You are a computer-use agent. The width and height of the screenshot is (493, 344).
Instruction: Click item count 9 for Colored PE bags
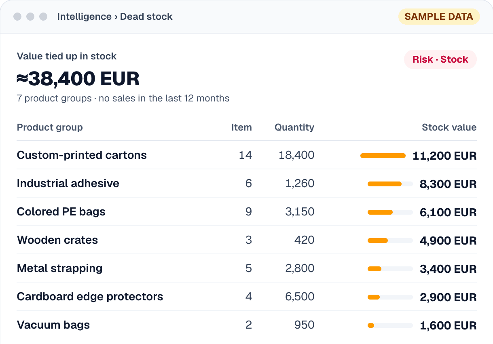tap(248, 212)
